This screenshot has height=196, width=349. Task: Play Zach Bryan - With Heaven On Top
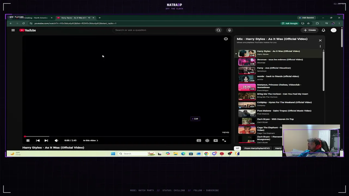275,119
